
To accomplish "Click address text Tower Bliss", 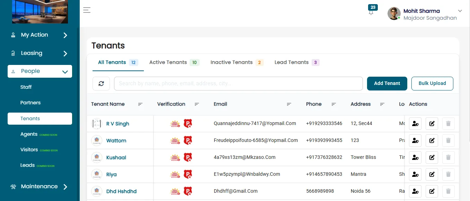I will coord(363,157).
